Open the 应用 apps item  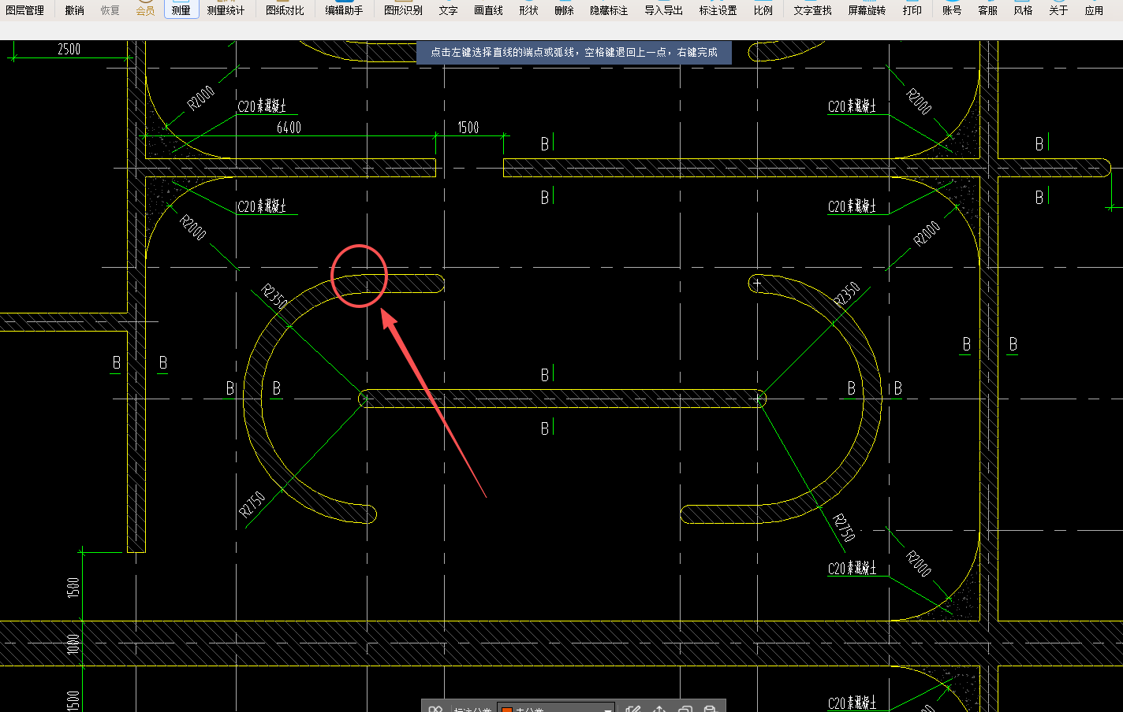pos(1094,10)
